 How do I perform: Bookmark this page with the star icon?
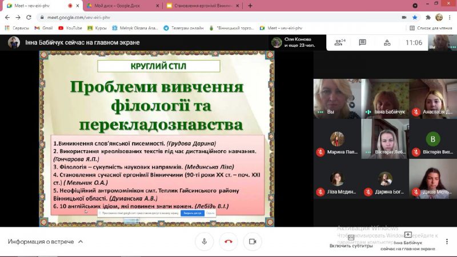point(415,18)
